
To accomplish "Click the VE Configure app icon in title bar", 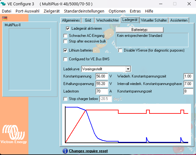I will pos(3,4).
